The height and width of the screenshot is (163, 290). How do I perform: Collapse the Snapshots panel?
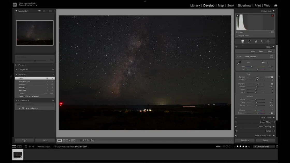16,70
